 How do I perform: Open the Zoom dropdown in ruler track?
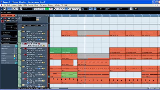pos(37,25)
